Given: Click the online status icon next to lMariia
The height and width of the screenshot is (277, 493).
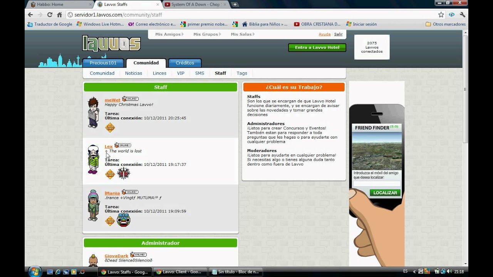Looking at the screenshot, I should [x=130, y=192].
